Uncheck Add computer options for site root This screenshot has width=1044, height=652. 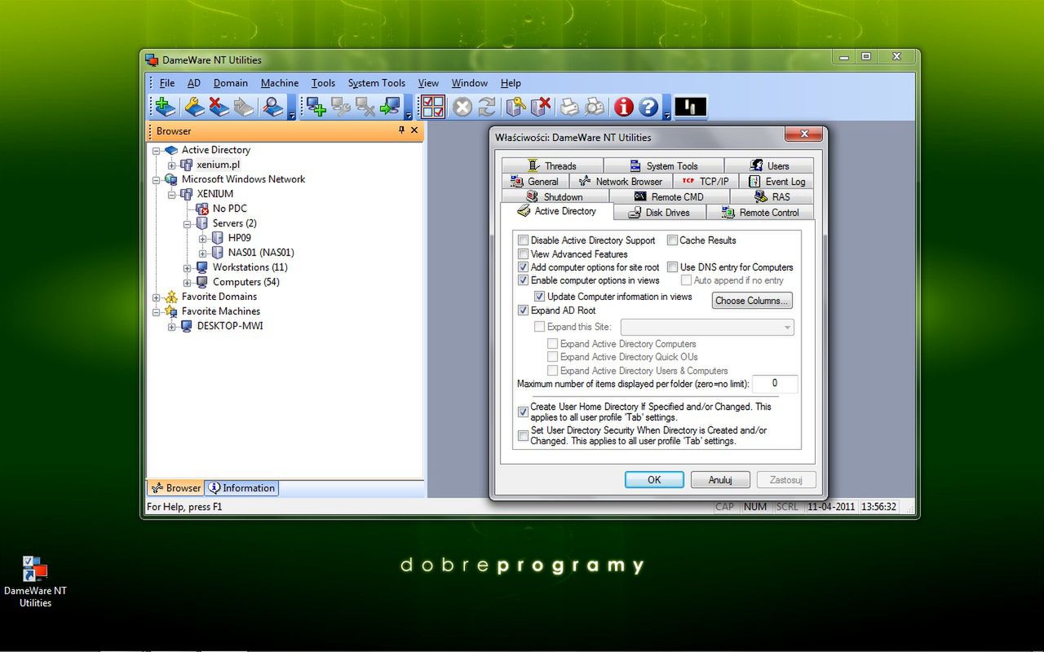[524, 267]
